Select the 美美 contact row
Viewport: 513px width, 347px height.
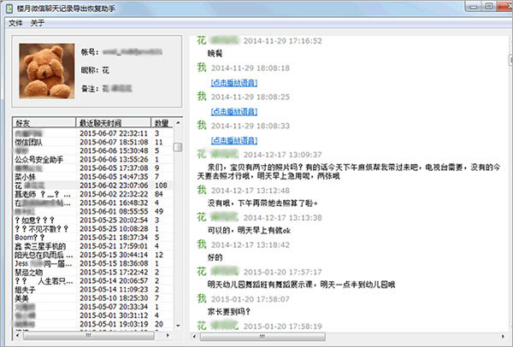(93, 298)
